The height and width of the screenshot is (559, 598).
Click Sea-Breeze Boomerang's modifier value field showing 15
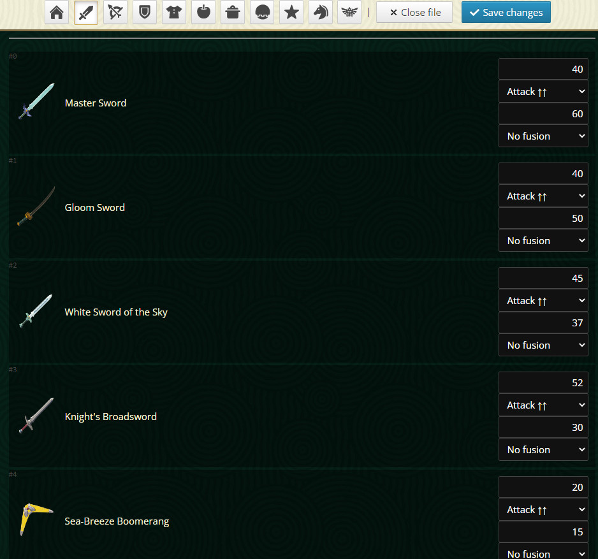tap(543, 532)
